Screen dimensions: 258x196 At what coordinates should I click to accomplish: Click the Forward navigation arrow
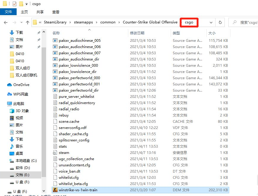click(15, 23)
